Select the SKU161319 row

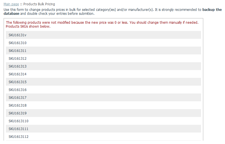[x=103, y=113]
